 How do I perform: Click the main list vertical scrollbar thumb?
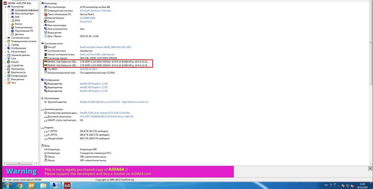(x=371, y=43)
